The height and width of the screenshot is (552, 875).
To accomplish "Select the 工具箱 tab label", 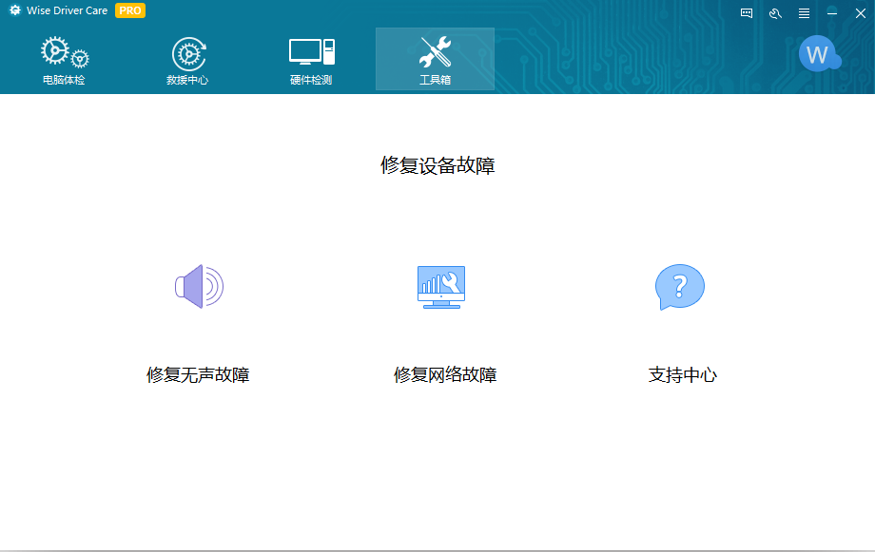I will tap(435, 80).
